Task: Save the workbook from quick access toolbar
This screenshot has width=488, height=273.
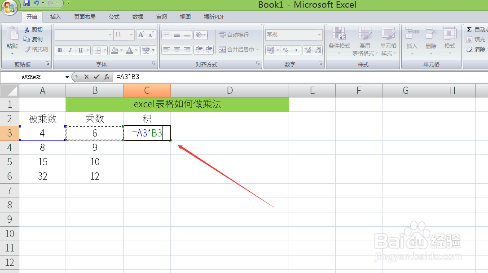Action: click(x=26, y=4)
